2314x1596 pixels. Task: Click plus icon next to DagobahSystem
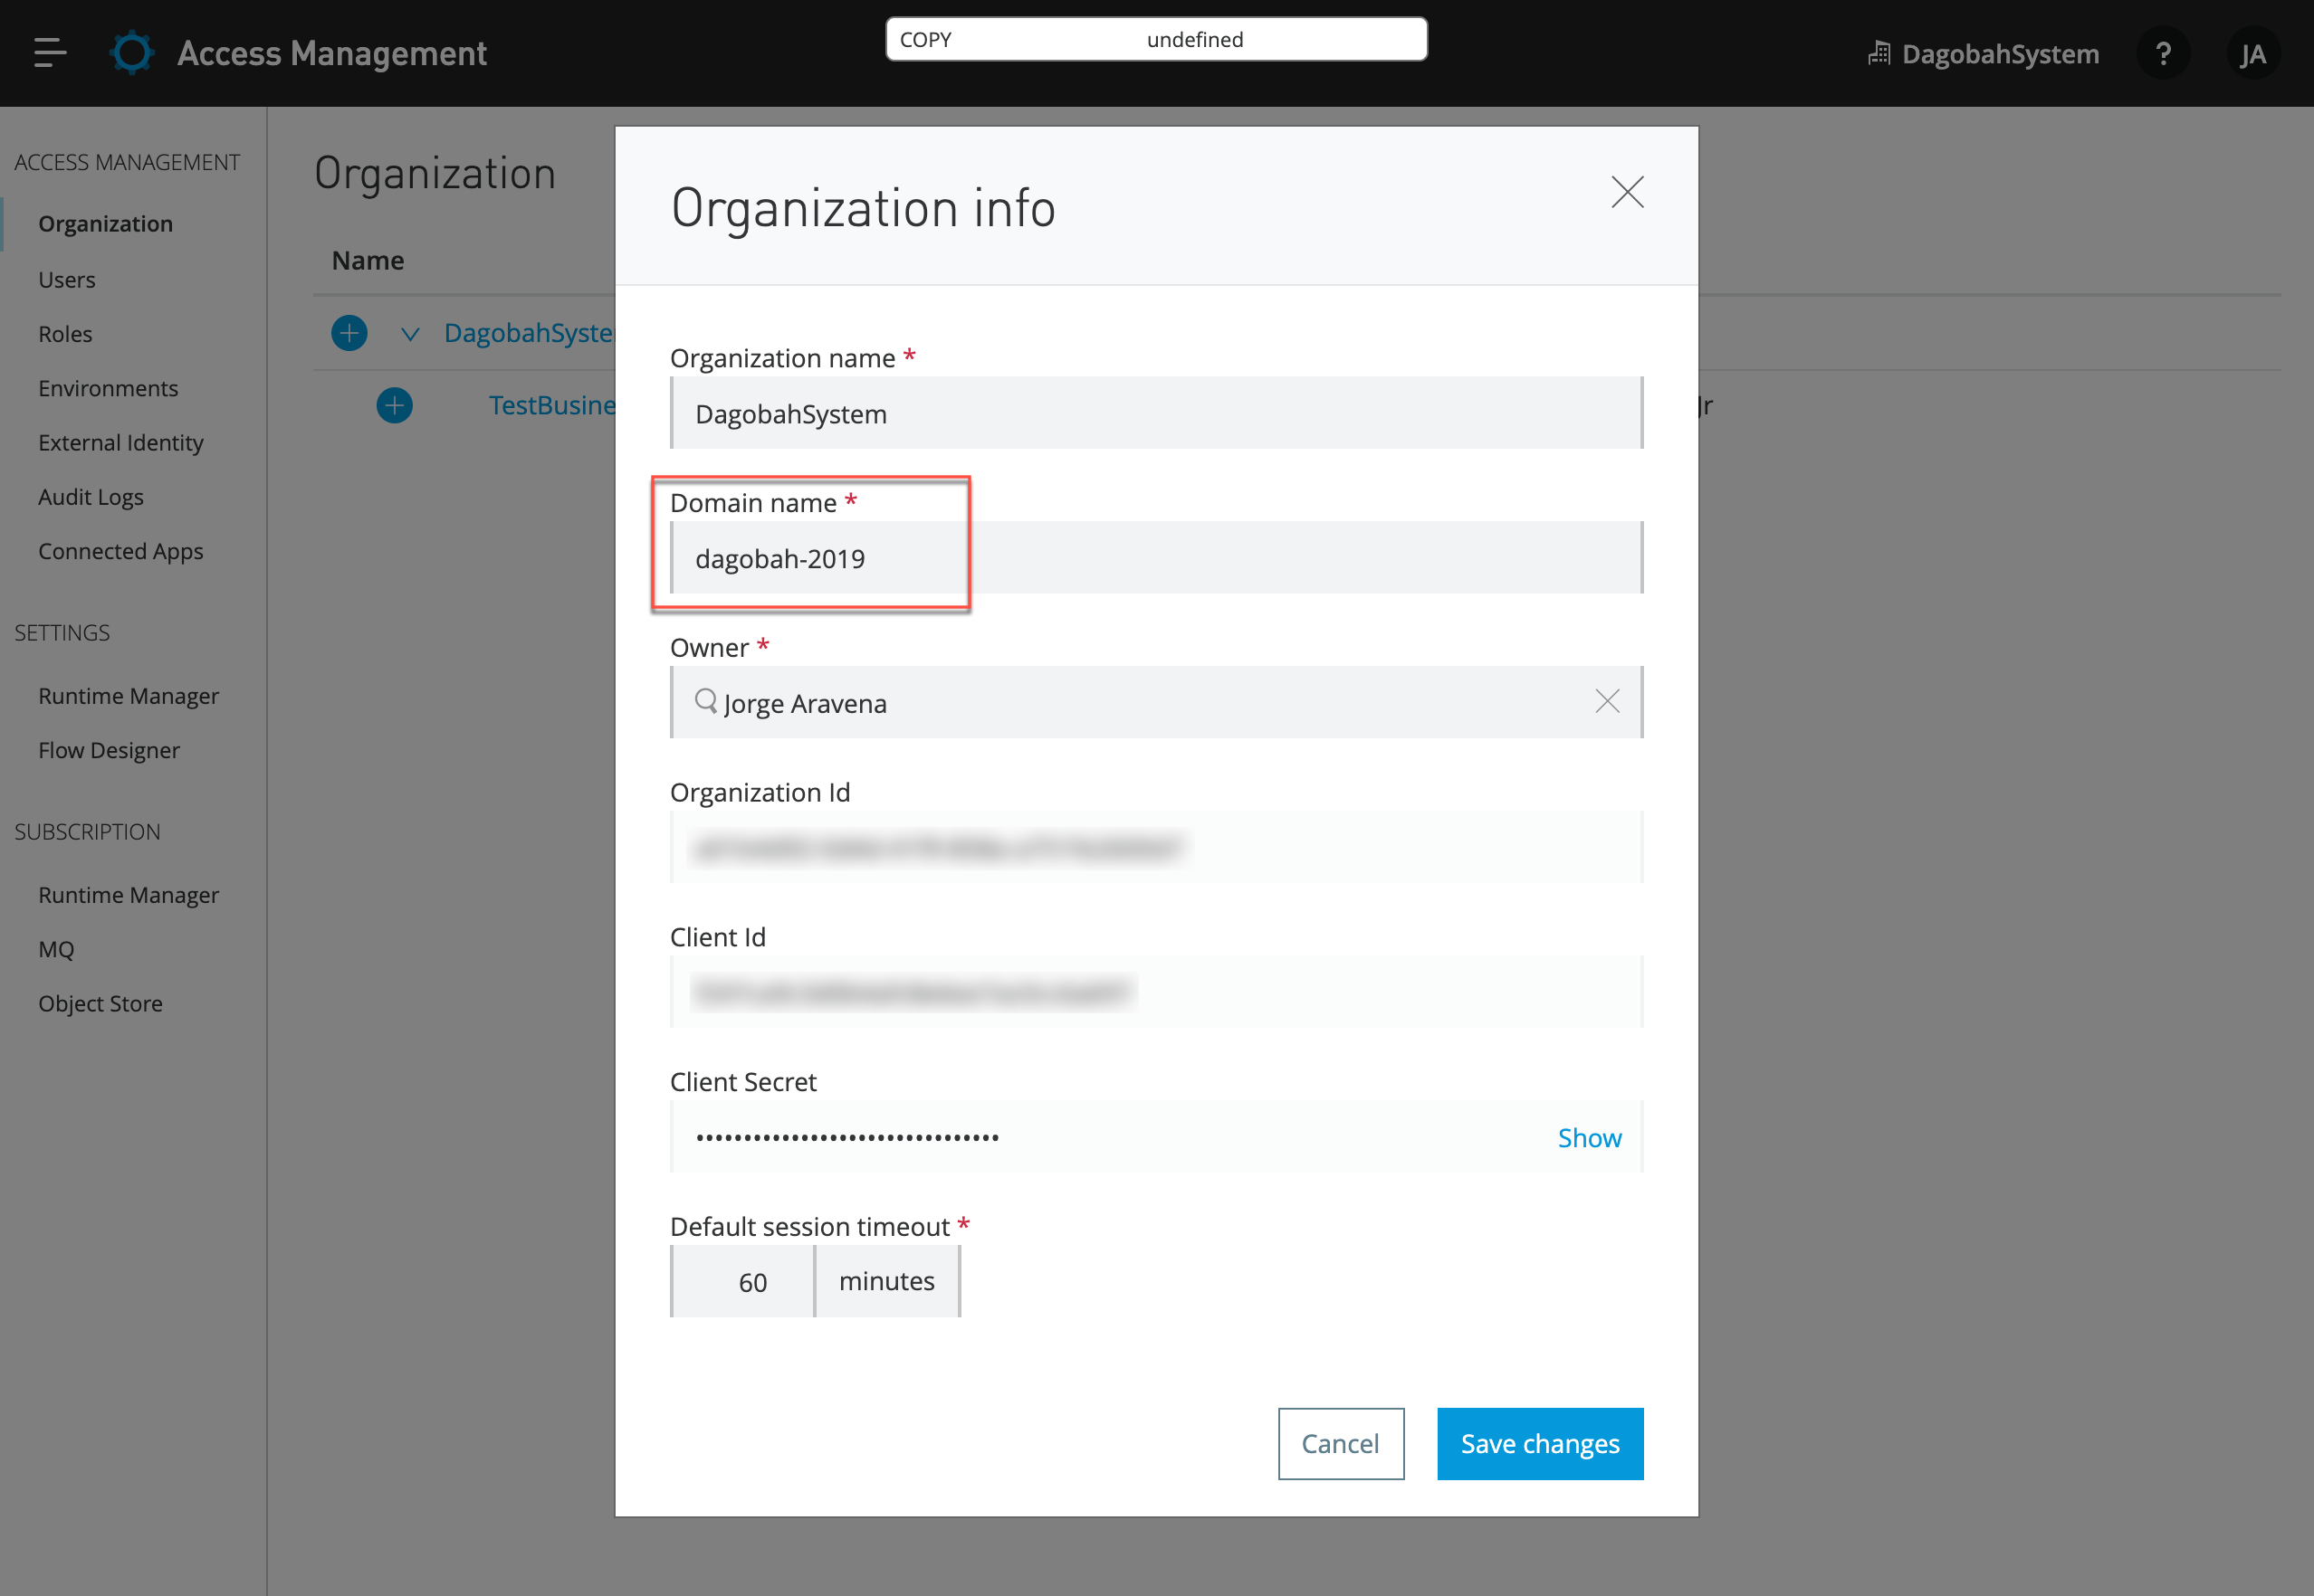pos(349,333)
